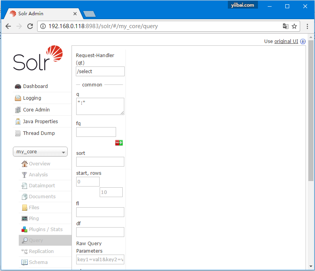Image resolution: width=315 pixels, height=271 pixels.
Task: Open the Analysis menu item
Action: (x=38, y=175)
